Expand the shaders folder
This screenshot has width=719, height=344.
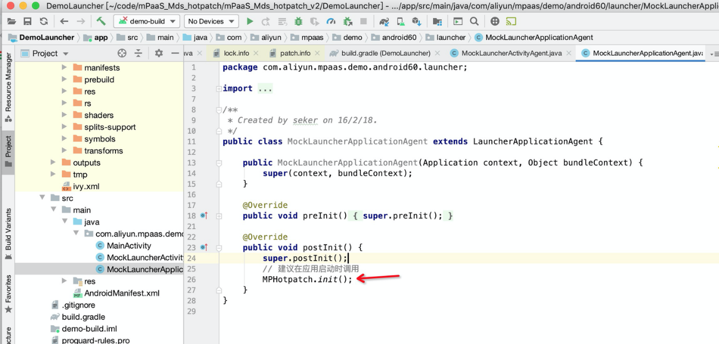pyautogui.click(x=64, y=115)
